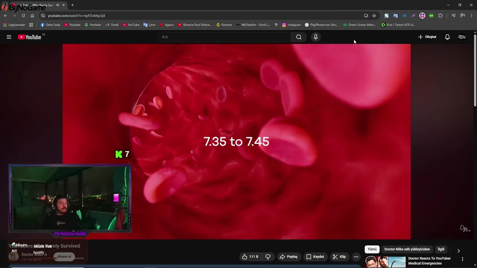This screenshot has height=268, width=477.
Task: Like the video with 111 B likes
Action: 250,256
